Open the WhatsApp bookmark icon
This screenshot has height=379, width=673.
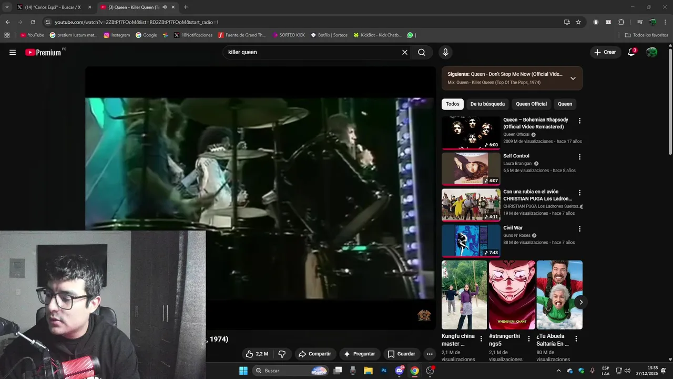pyautogui.click(x=410, y=35)
